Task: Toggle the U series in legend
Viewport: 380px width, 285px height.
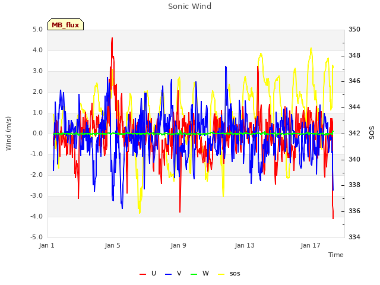Action: [148, 273]
